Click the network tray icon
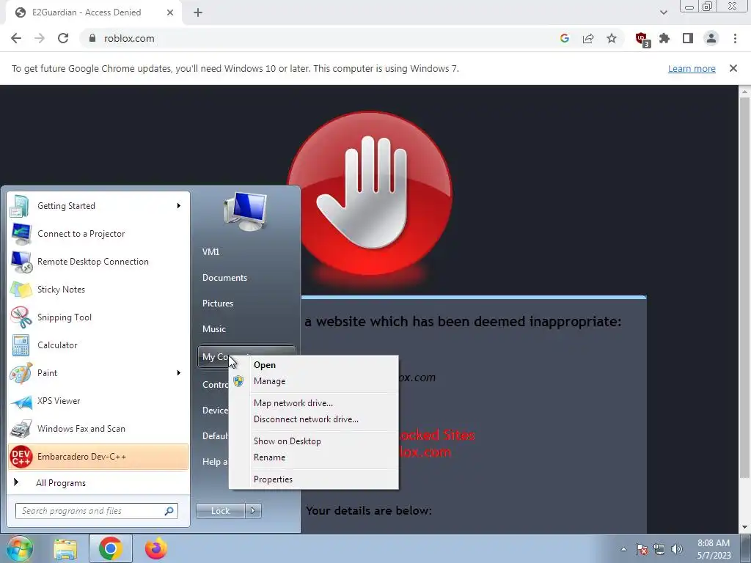The image size is (751, 563). [659, 549]
